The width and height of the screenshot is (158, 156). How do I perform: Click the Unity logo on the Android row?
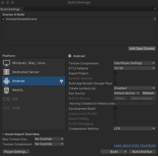(x=61, y=81)
